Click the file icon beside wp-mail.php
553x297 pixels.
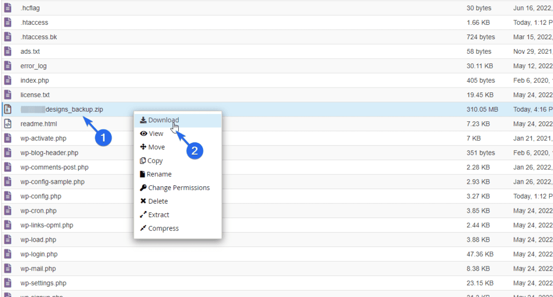[x=8, y=269]
